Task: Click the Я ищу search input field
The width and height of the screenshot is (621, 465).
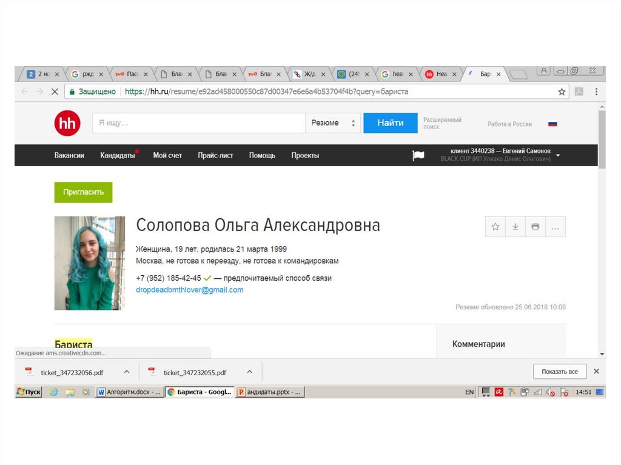Action: click(x=198, y=123)
